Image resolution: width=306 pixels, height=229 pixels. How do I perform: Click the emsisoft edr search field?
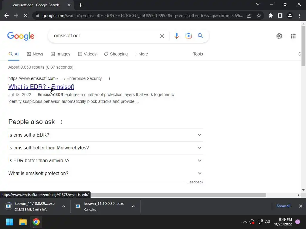click(105, 36)
